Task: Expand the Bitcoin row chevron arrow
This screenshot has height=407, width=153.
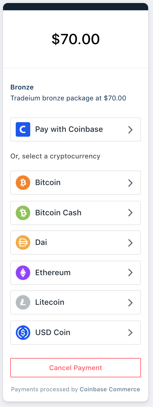Action: tap(130, 183)
